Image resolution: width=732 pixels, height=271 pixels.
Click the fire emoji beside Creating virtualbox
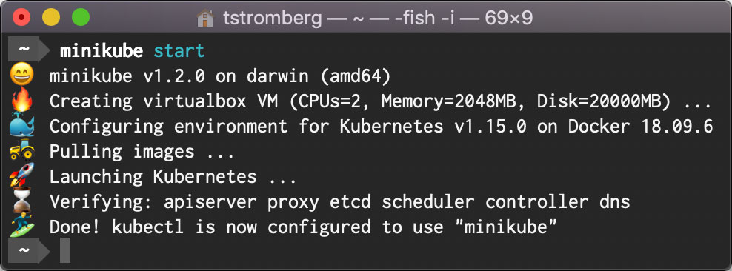(22, 101)
